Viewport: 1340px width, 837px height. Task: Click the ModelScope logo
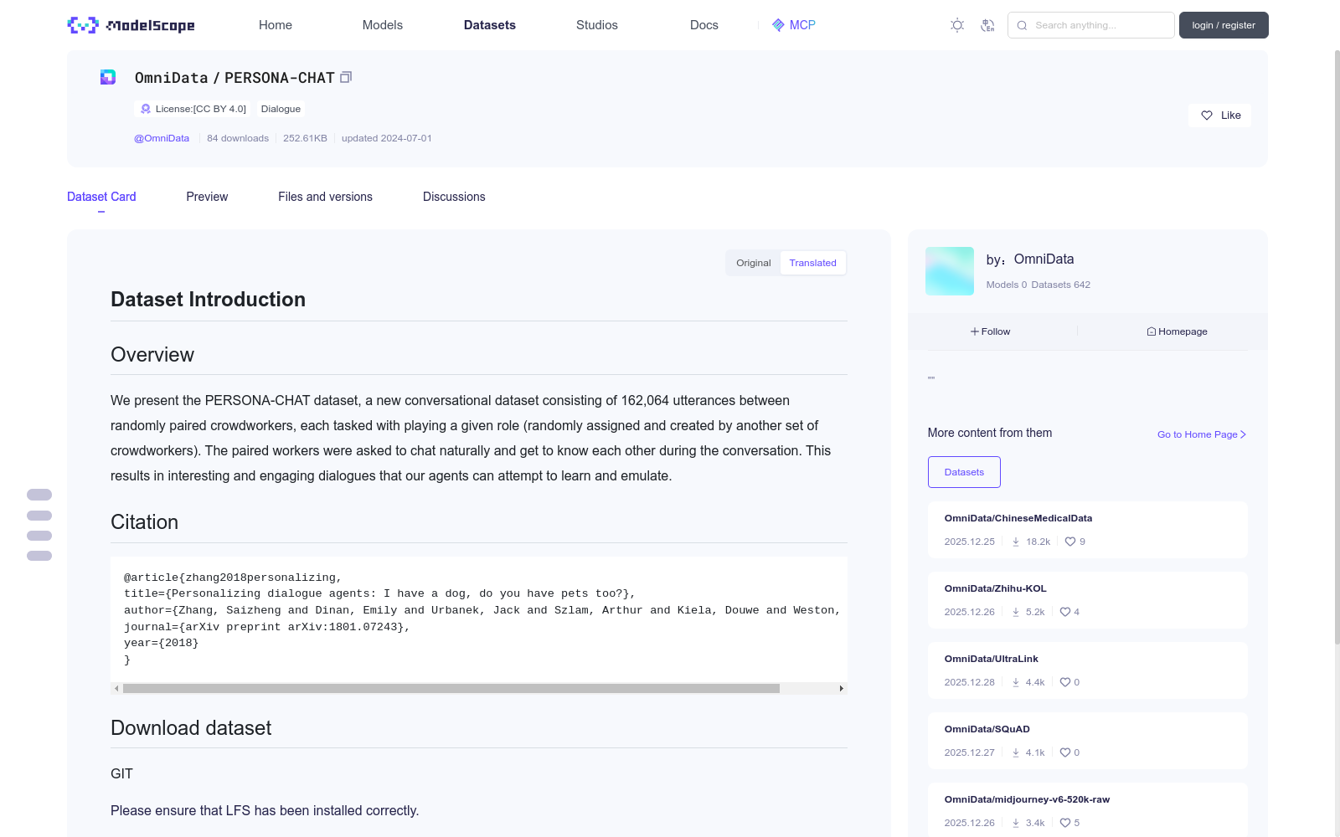pyautogui.click(x=131, y=25)
